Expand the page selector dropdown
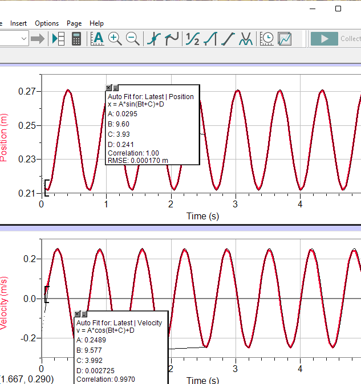 click(24, 39)
